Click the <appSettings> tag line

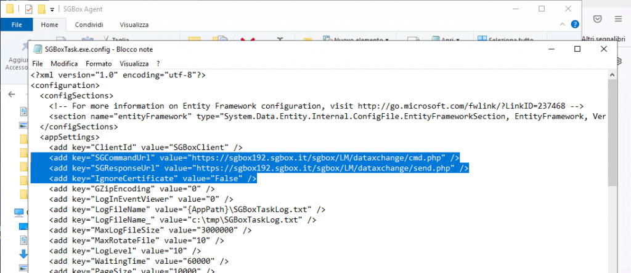(70, 137)
